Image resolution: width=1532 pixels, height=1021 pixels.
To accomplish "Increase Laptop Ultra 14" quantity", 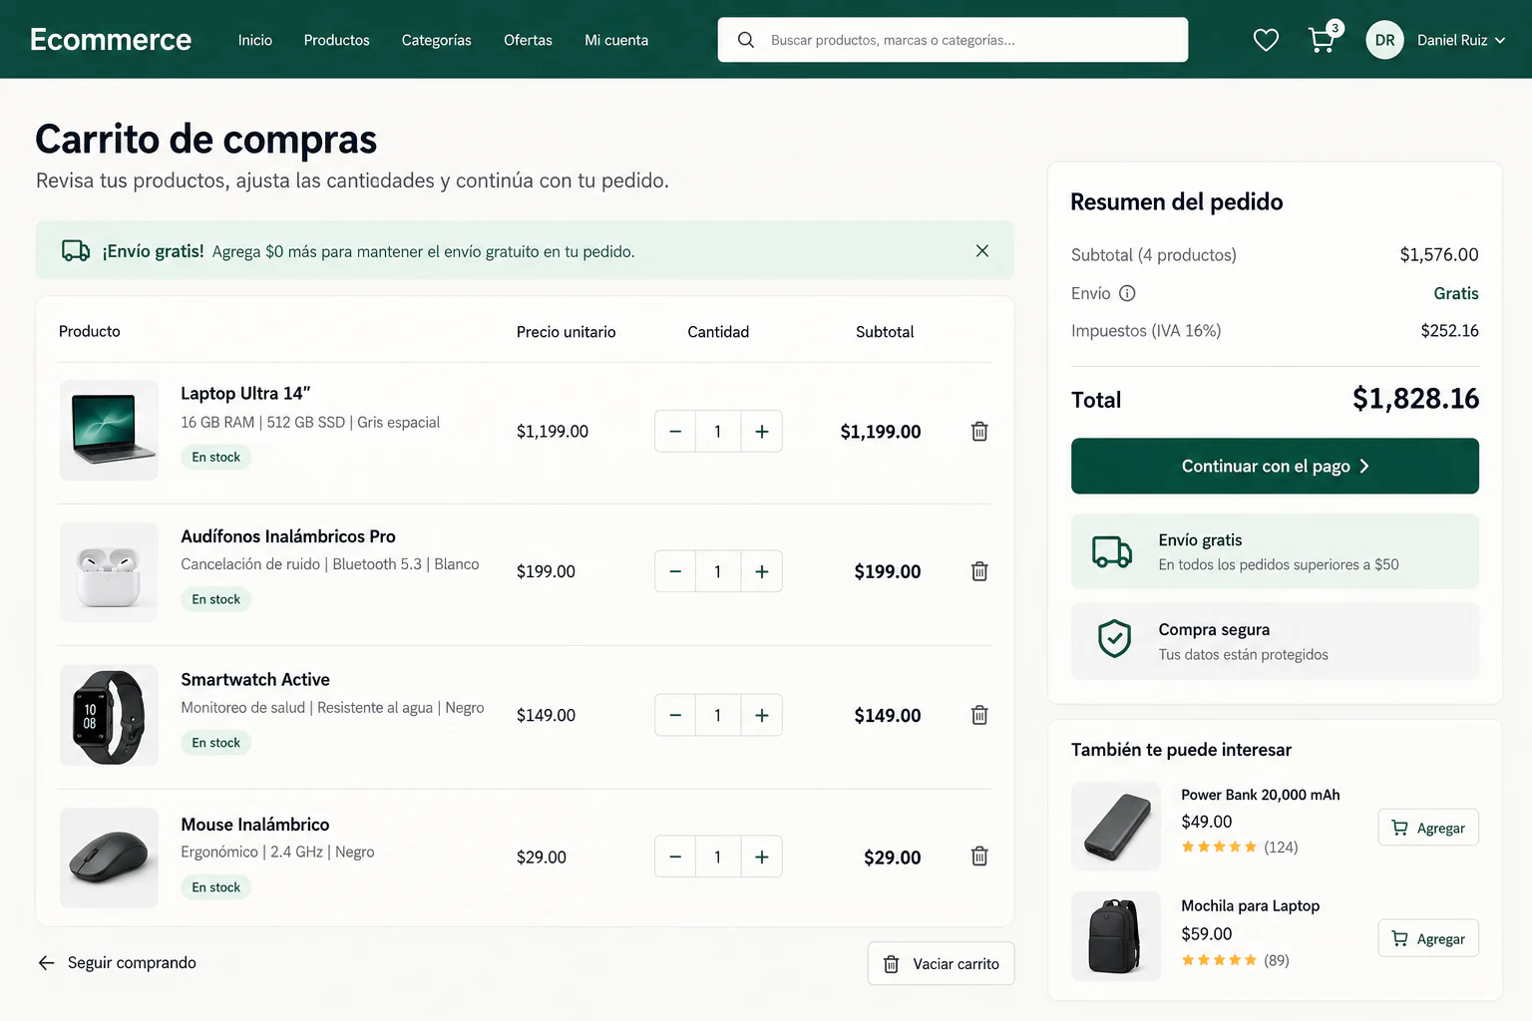I will coord(762,432).
